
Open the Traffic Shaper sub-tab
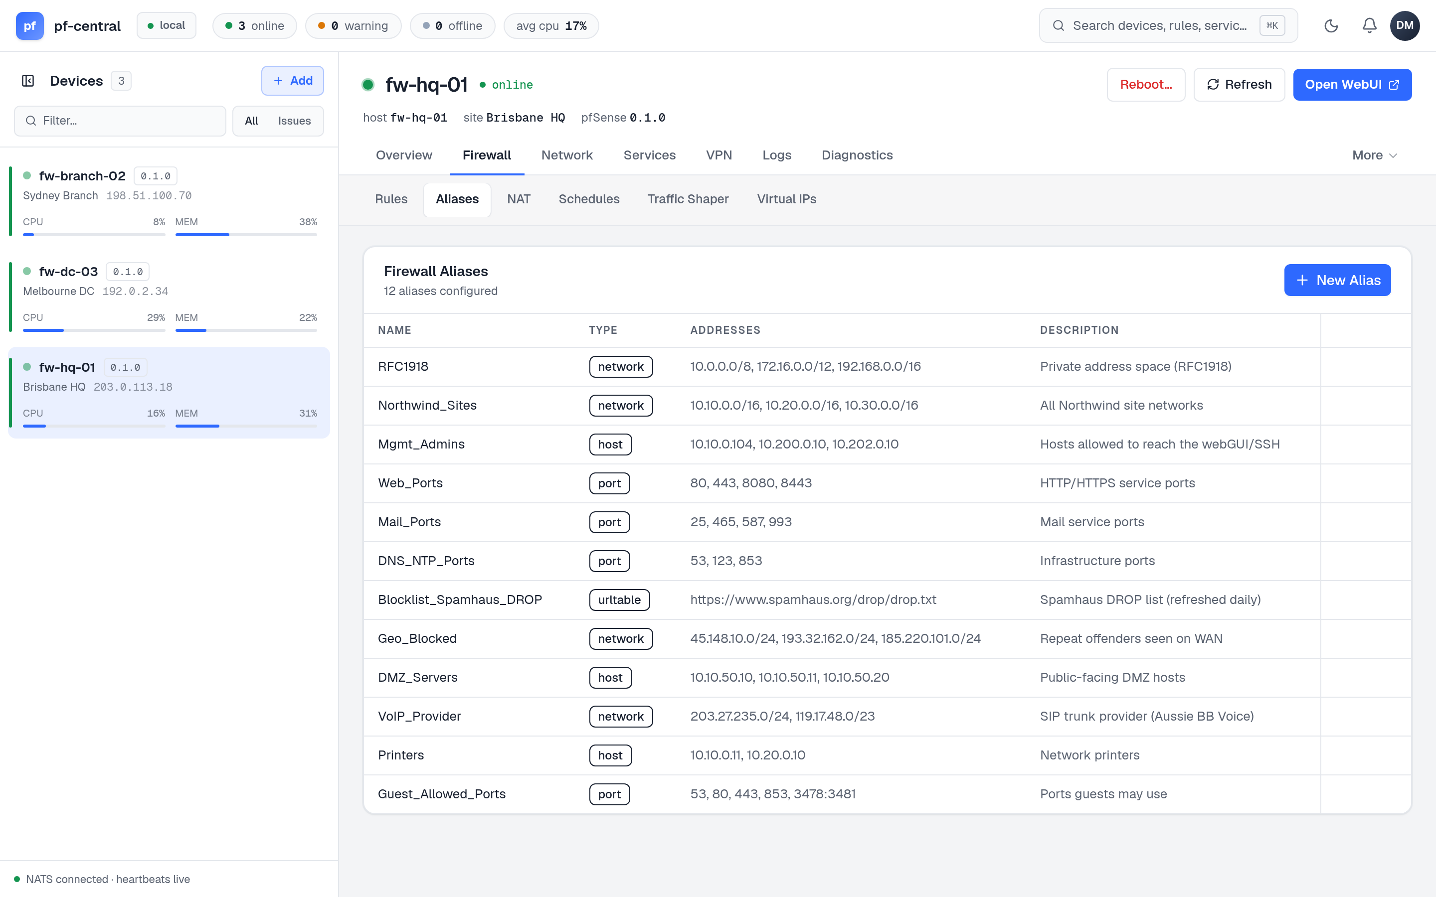688,199
